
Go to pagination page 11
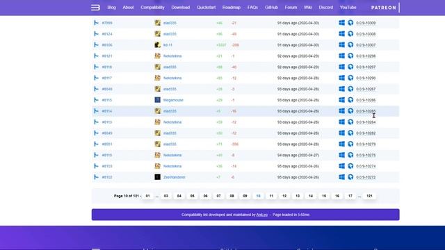click(271, 196)
